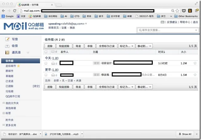Sort by 时间 column header
The height and width of the screenshot is (140, 201).
[162, 52]
